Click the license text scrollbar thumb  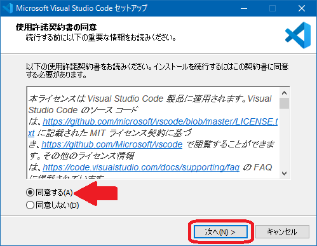(285, 103)
